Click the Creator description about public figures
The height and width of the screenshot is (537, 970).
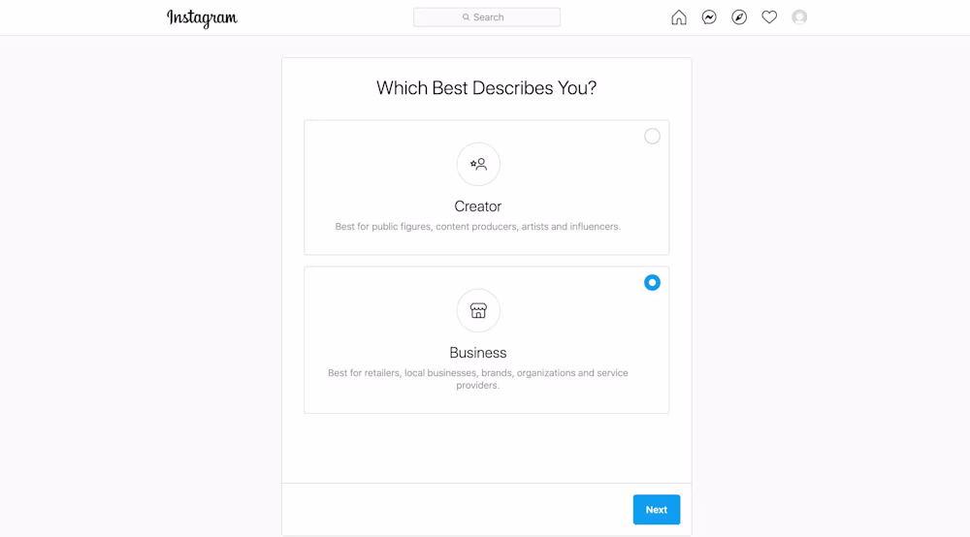point(478,227)
